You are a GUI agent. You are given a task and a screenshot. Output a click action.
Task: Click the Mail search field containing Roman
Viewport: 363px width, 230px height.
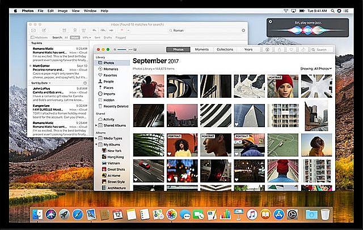coord(206,30)
